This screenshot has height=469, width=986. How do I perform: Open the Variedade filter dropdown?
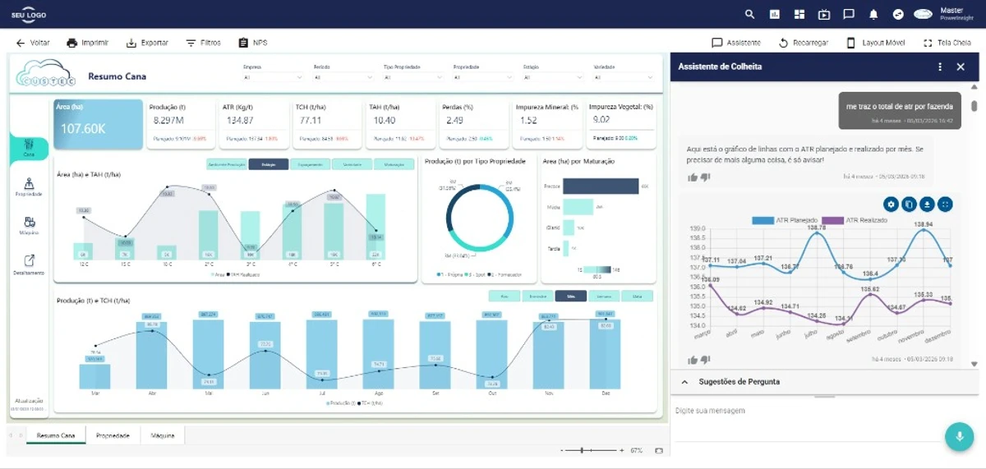[622, 76]
